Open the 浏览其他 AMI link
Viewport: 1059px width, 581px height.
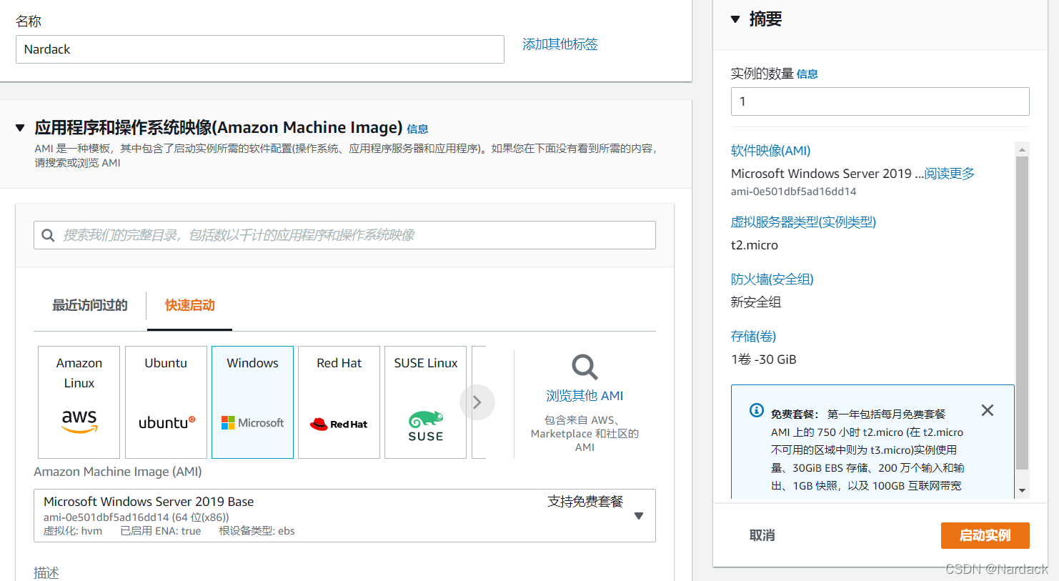pyautogui.click(x=585, y=396)
